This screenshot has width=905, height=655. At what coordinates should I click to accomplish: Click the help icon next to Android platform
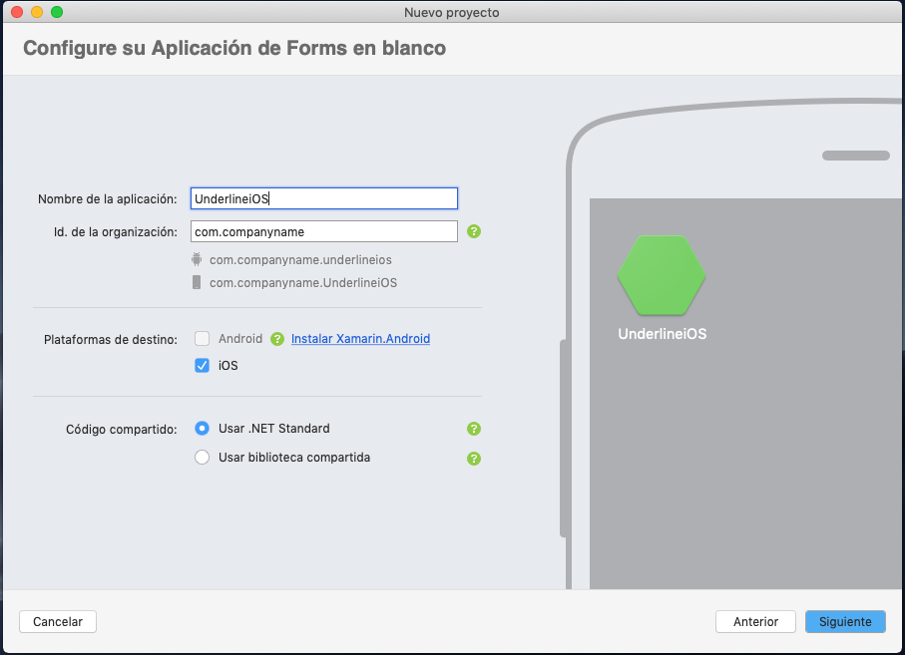(x=277, y=339)
